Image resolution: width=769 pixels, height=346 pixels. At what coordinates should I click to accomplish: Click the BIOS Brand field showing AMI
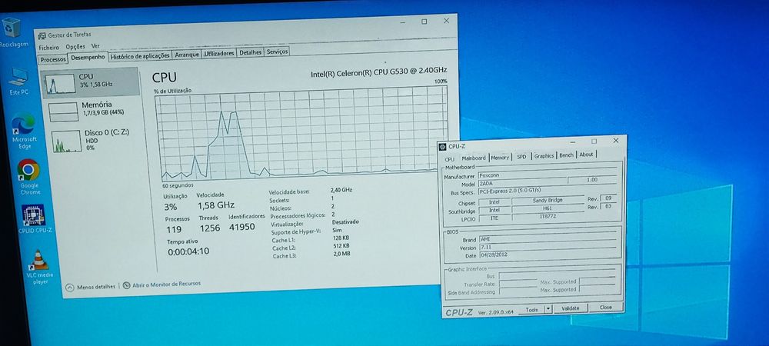[548, 239]
